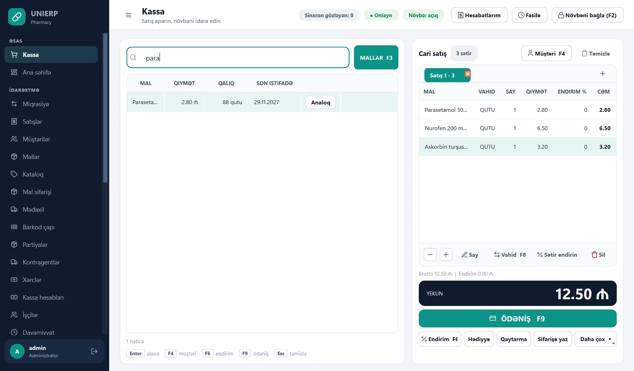This screenshot has height=371, width=634.
Task: Apply Sətir endirim line discount
Action: click(x=557, y=255)
